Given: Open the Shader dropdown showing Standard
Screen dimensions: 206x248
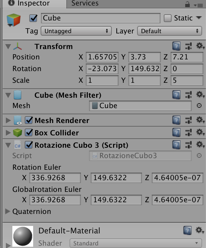Looking at the screenshot, I should 136,243.
